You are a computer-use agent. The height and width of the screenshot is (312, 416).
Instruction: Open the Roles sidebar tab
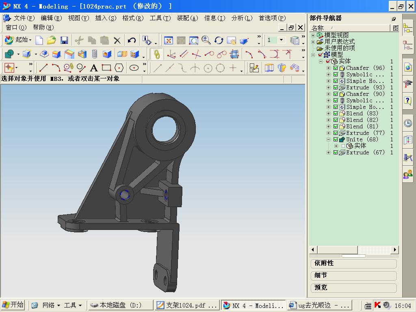point(408,174)
